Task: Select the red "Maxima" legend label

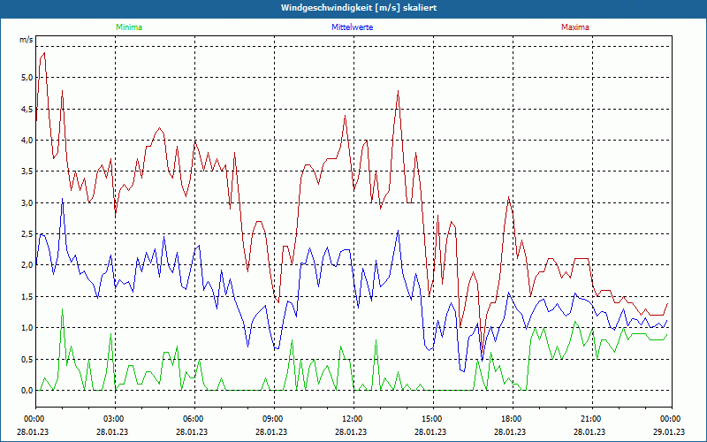Action: coord(575,27)
